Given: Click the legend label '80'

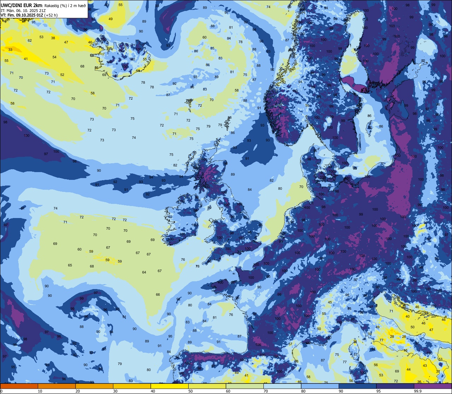Looking at the screenshot, I should tap(303, 391).
